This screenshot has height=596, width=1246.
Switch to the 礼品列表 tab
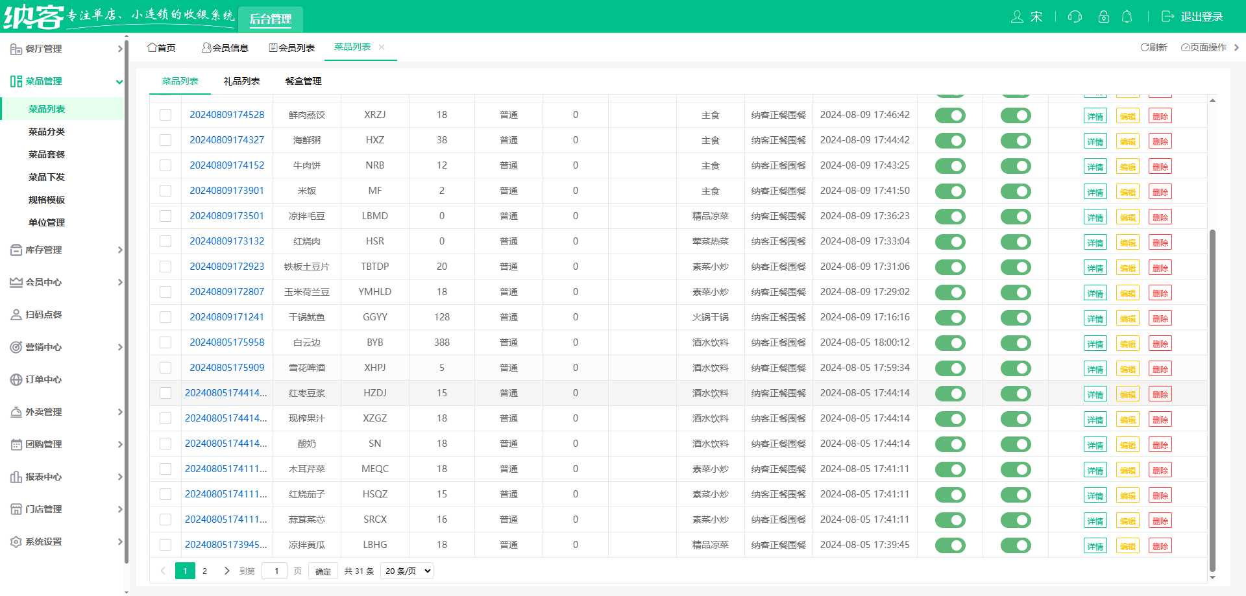[241, 81]
